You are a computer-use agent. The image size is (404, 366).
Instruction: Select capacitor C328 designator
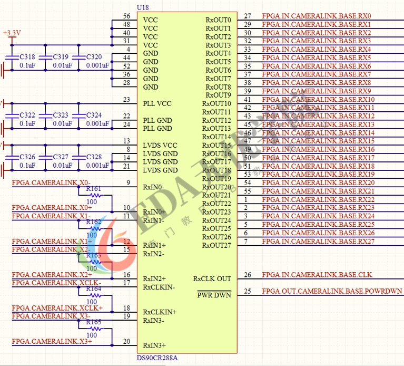tap(94, 157)
